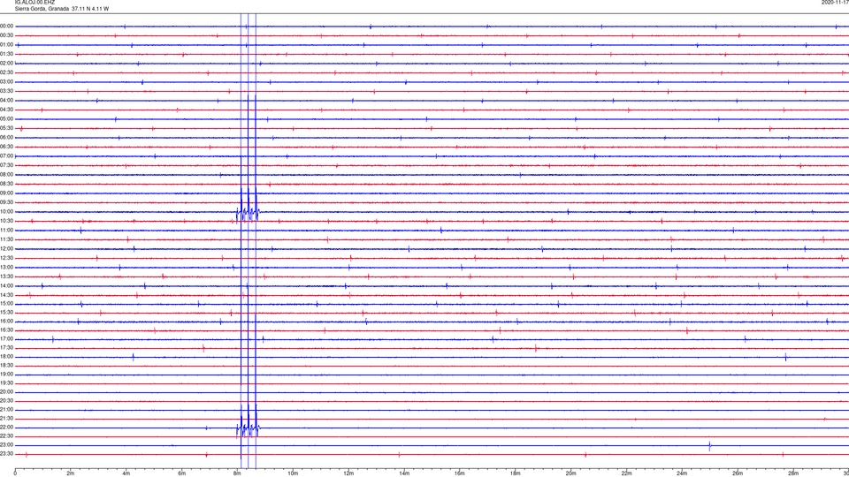Viewport: 849px width, 477px height.
Task: Pick the 21:30 time label
Action: pyautogui.click(x=6, y=418)
